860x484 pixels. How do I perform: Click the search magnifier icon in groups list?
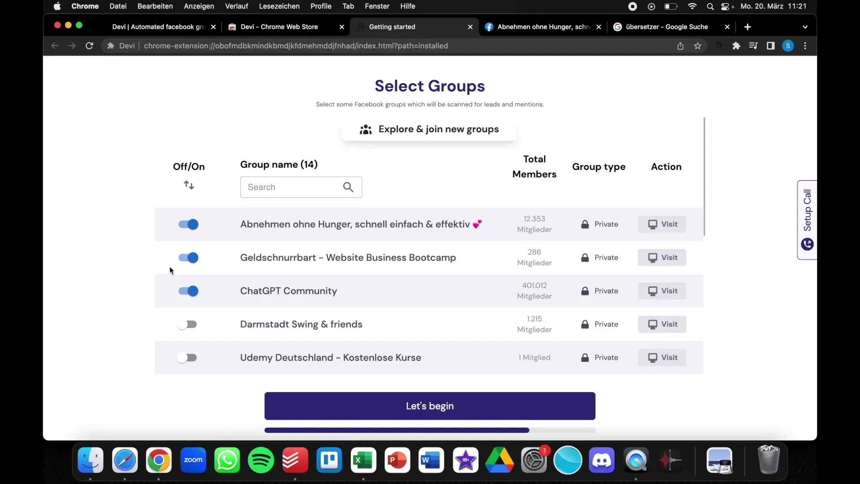pyautogui.click(x=348, y=187)
